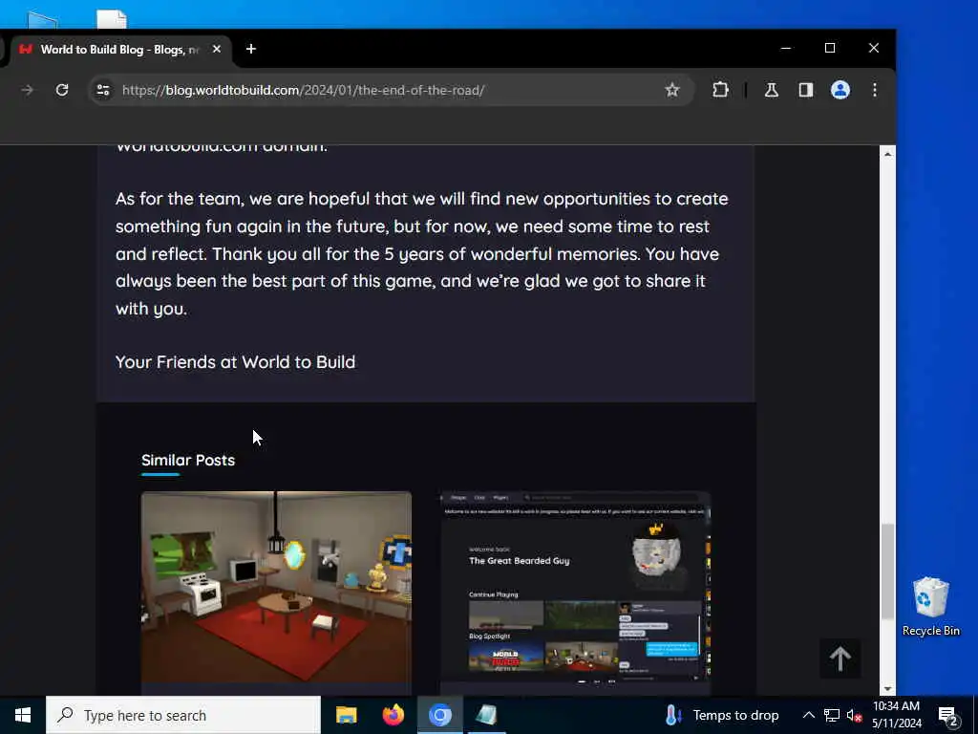Open the clock showing 10:34 AM
Screen dimensions: 978x734
click(896, 715)
